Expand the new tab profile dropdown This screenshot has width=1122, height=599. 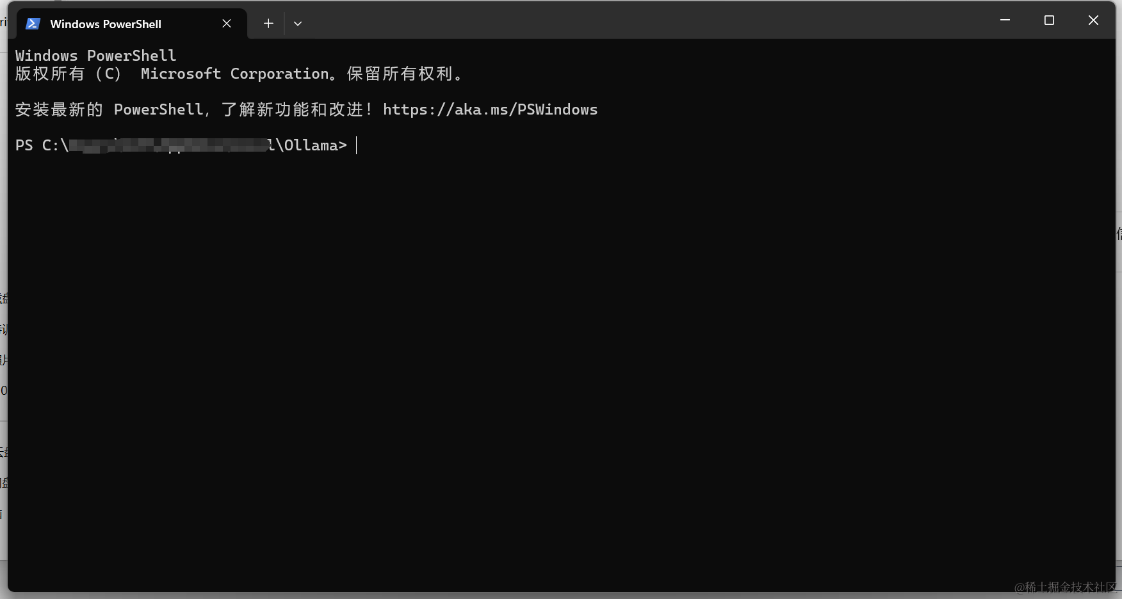298,24
